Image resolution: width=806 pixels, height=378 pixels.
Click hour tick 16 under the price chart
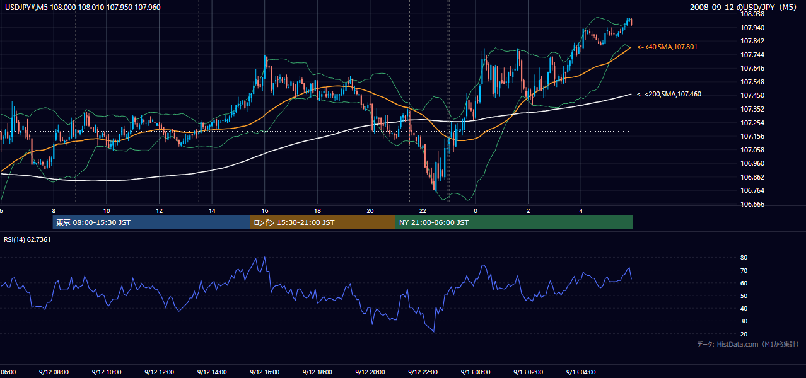pyautogui.click(x=265, y=211)
